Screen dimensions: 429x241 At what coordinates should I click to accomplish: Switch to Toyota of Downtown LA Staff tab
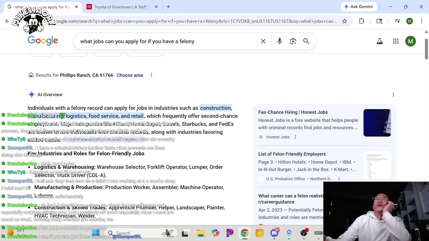coord(121,7)
